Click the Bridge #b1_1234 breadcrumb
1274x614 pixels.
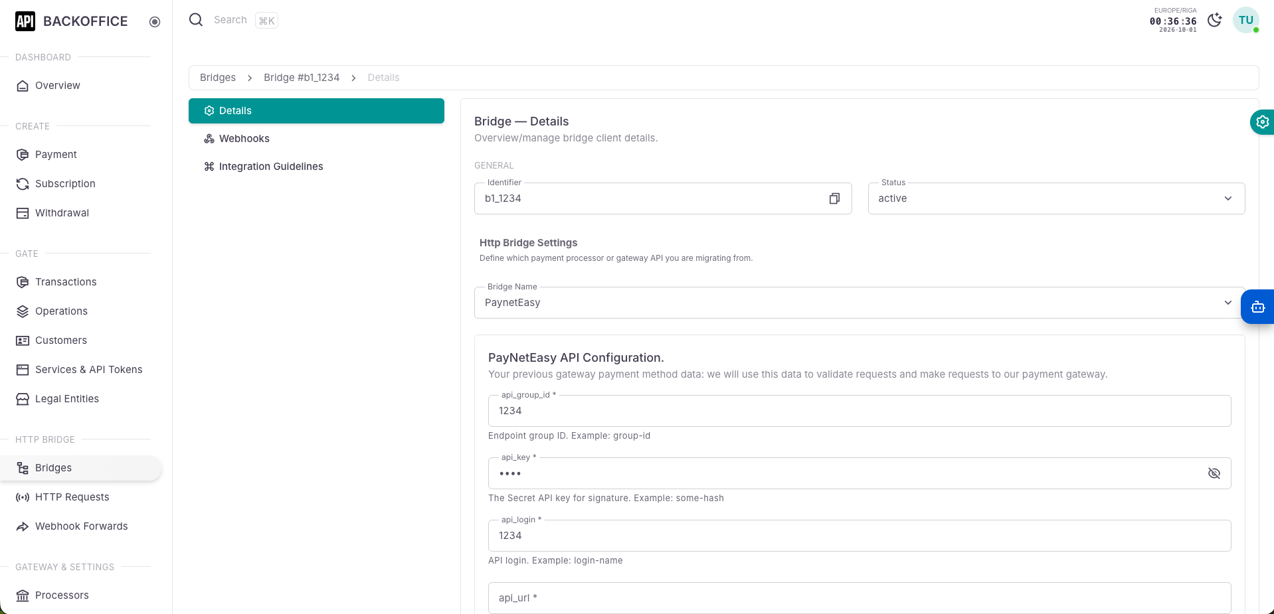click(x=302, y=78)
